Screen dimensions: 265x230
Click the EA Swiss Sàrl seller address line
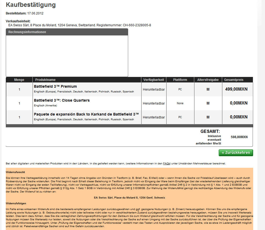[79, 25]
